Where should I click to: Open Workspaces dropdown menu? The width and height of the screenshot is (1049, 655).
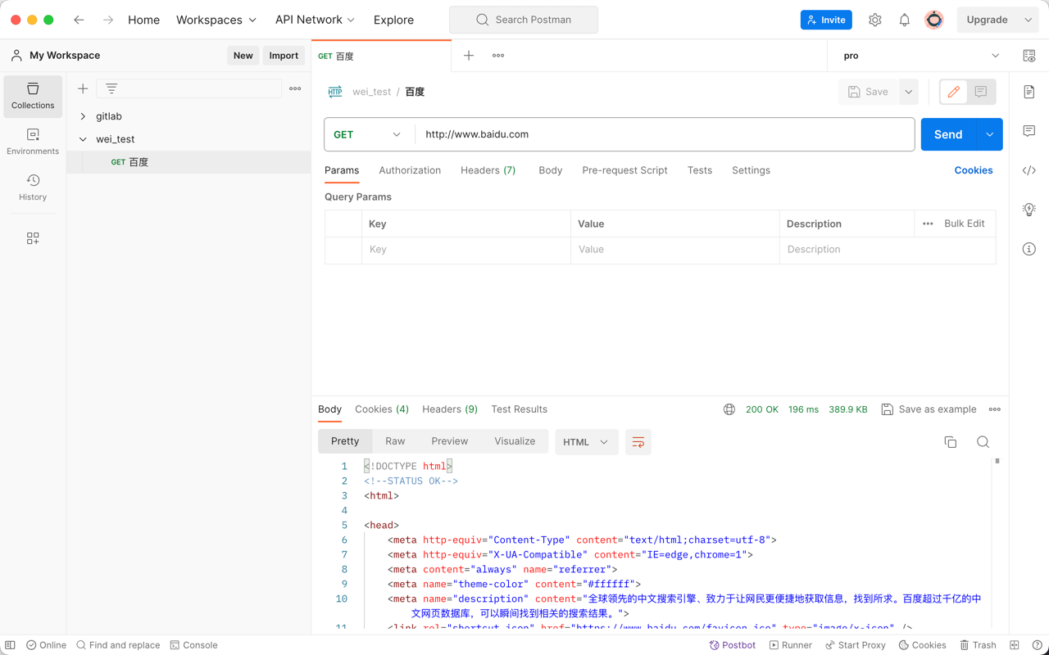click(216, 20)
